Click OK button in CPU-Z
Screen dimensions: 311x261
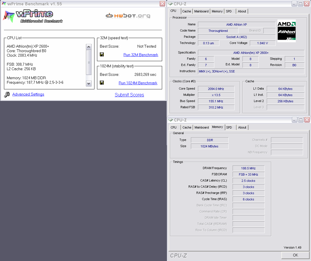[x=295, y=255]
